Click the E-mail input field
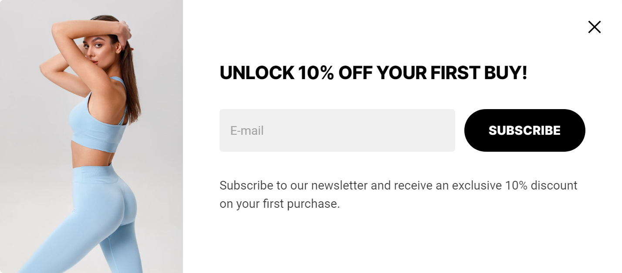Screen dimensions: 622x273 pyautogui.click(x=337, y=130)
